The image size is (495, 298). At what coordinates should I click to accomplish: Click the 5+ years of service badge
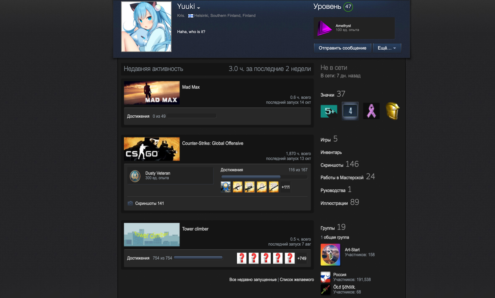(x=329, y=111)
